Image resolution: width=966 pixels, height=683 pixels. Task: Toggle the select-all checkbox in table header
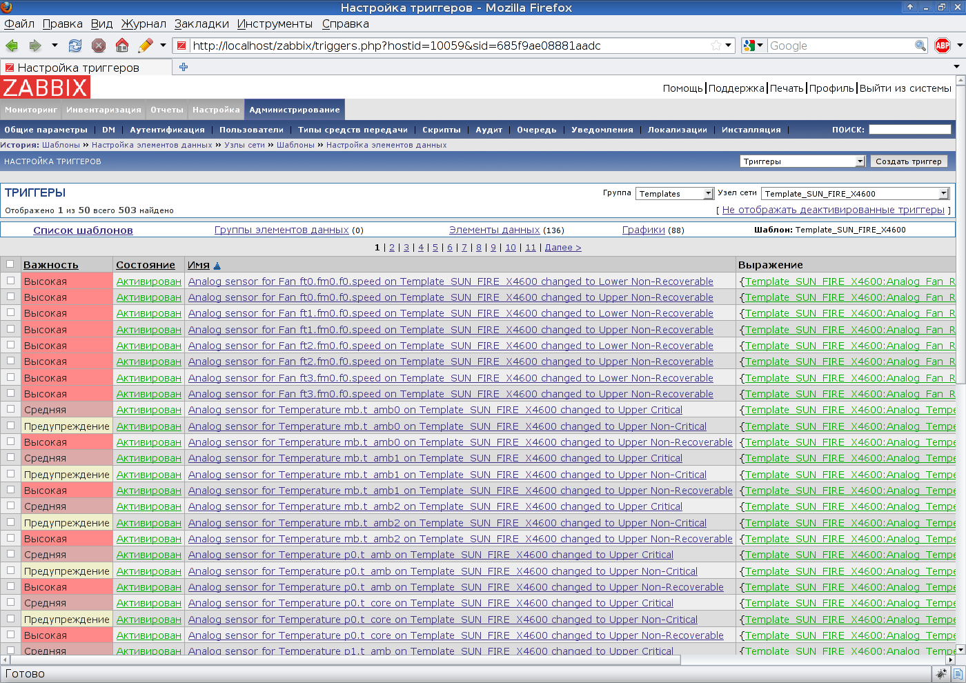click(10, 264)
